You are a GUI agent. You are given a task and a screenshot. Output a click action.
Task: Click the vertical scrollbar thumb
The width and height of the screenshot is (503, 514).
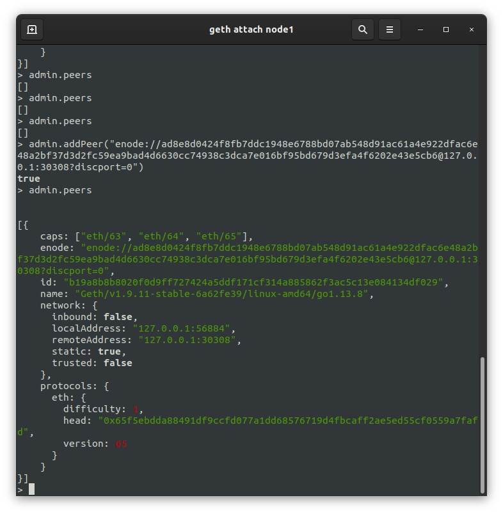(482, 425)
